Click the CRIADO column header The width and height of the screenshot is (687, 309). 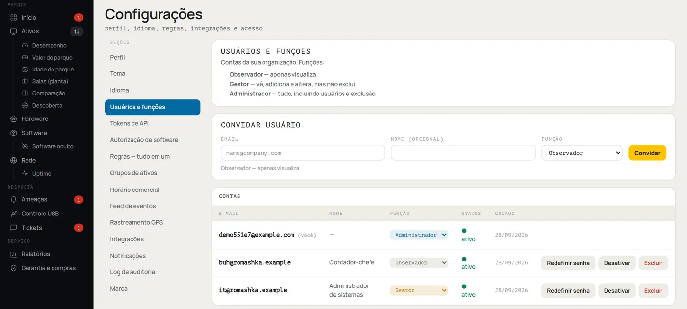pyautogui.click(x=504, y=214)
